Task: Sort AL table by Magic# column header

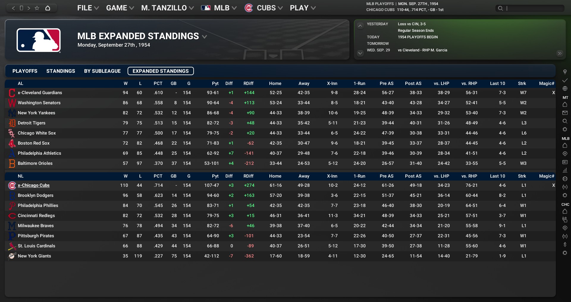Action: [x=547, y=83]
